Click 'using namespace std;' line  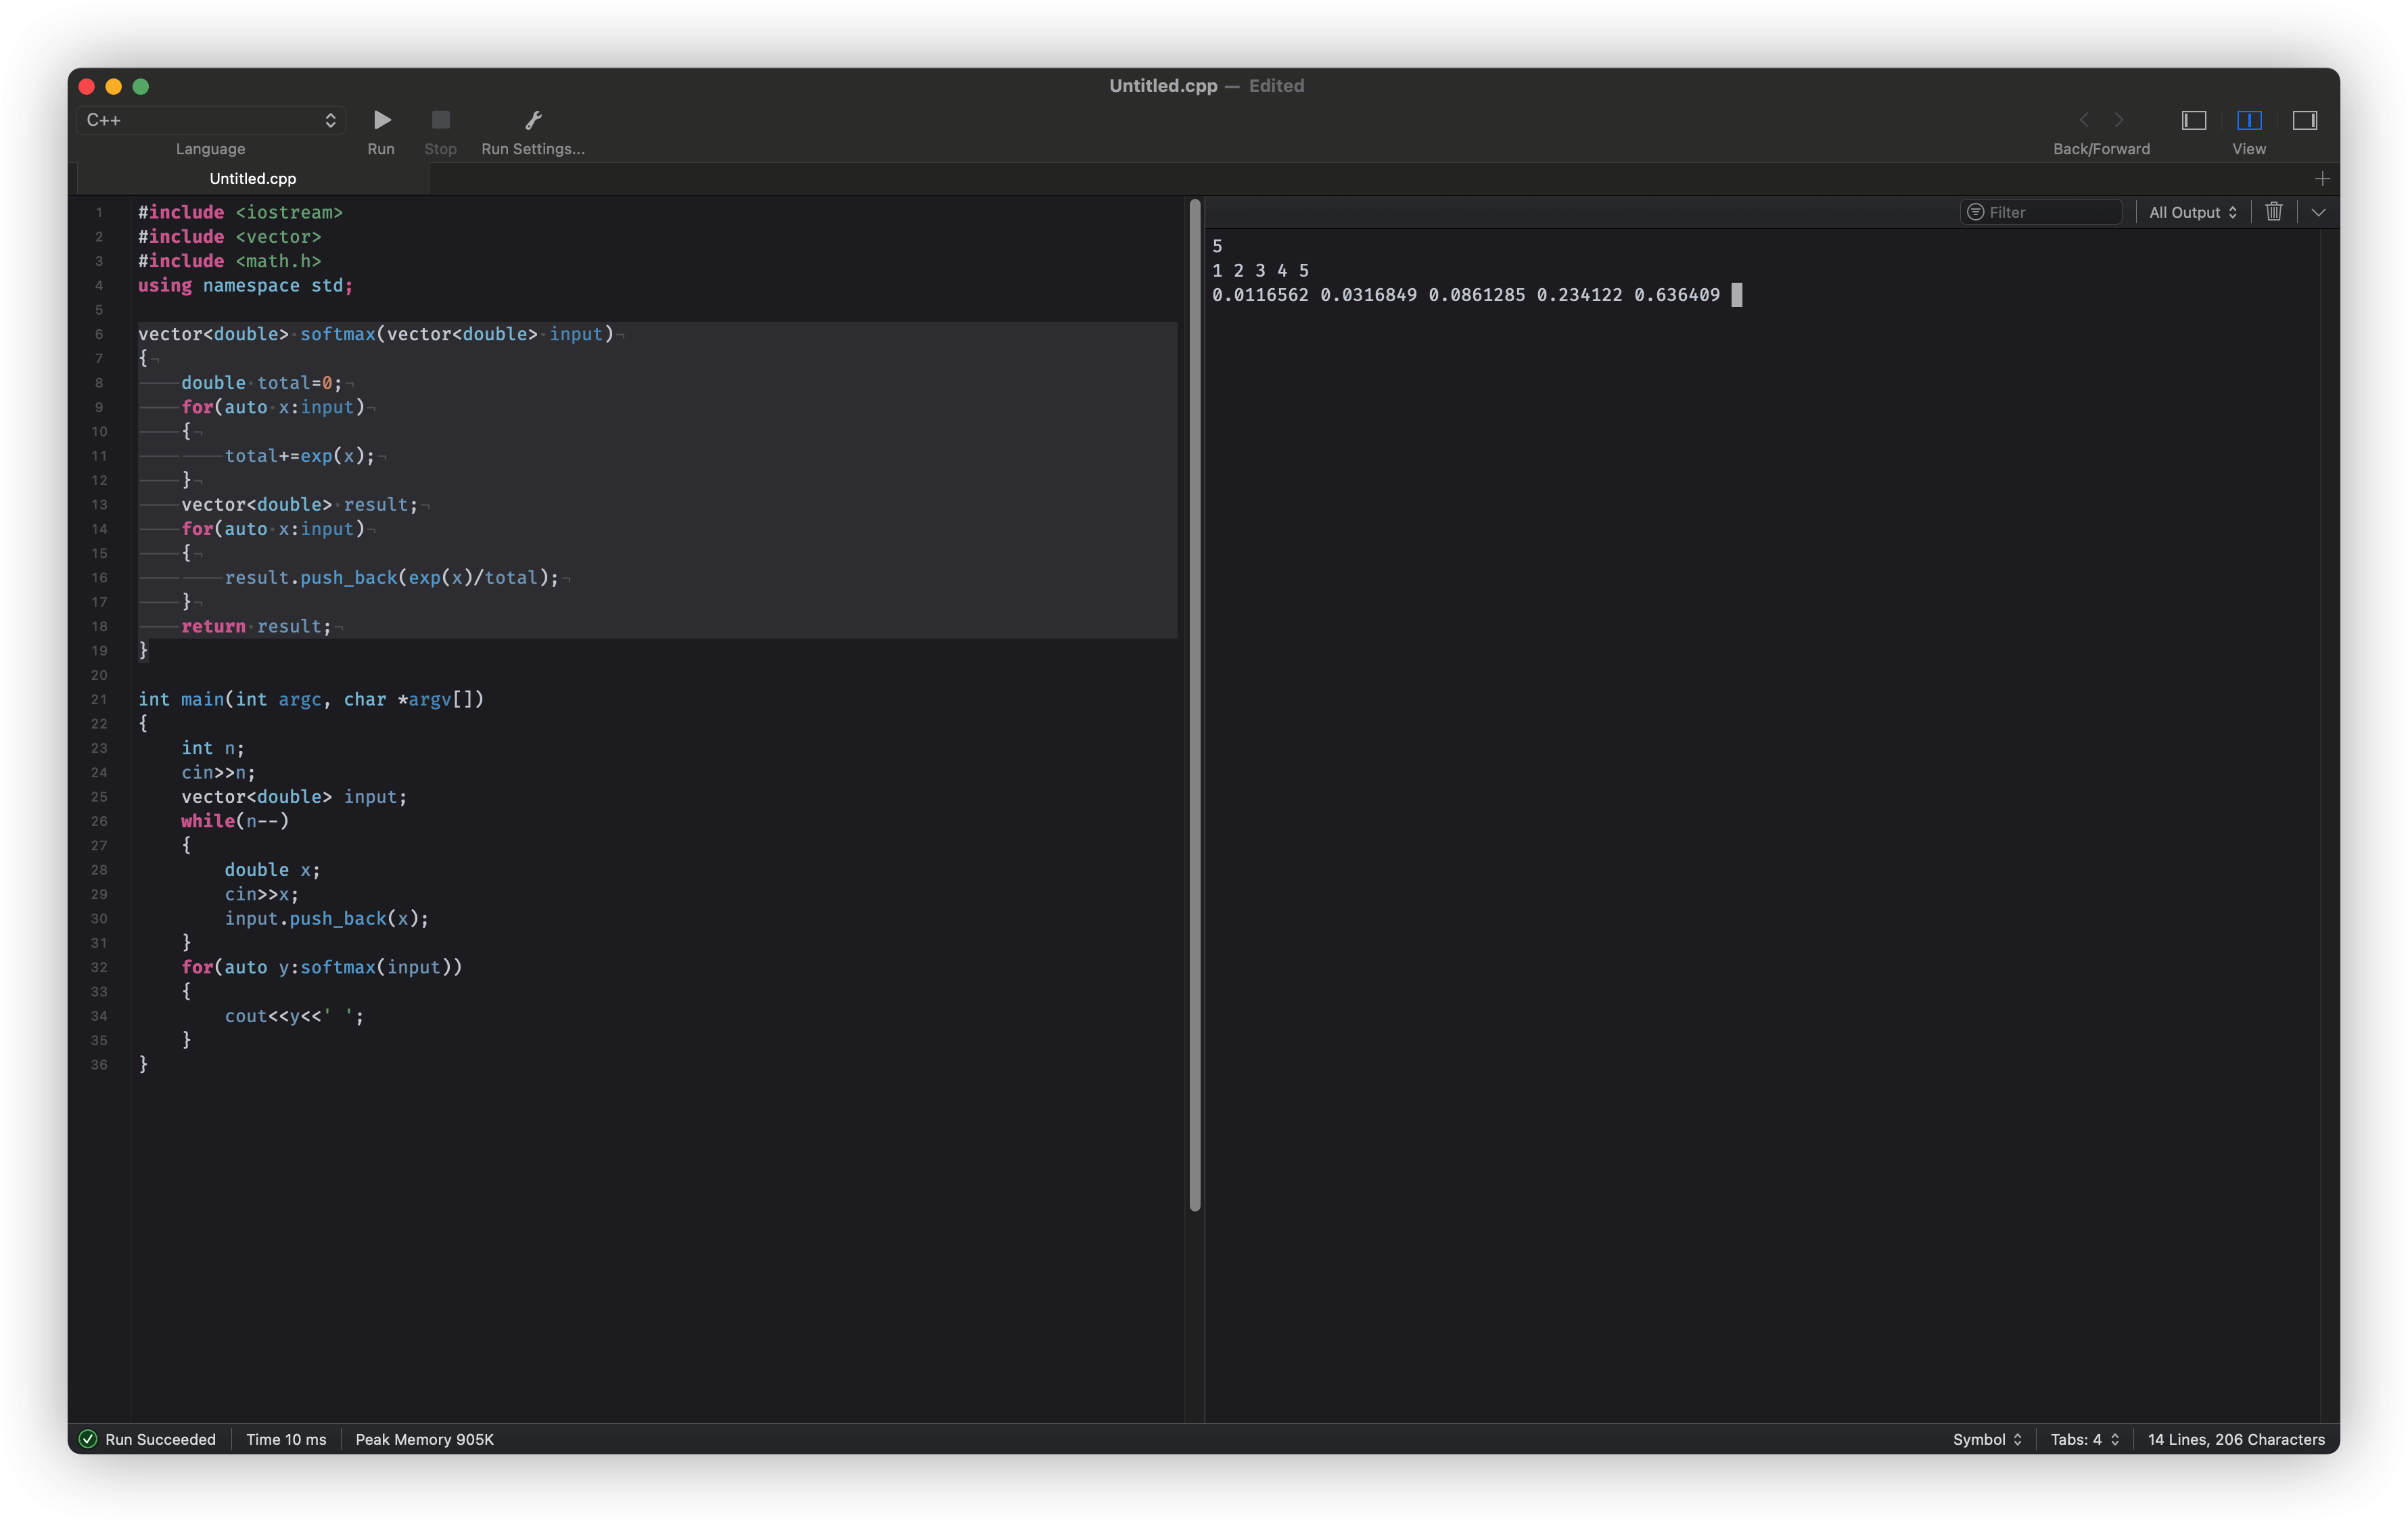[245, 285]
